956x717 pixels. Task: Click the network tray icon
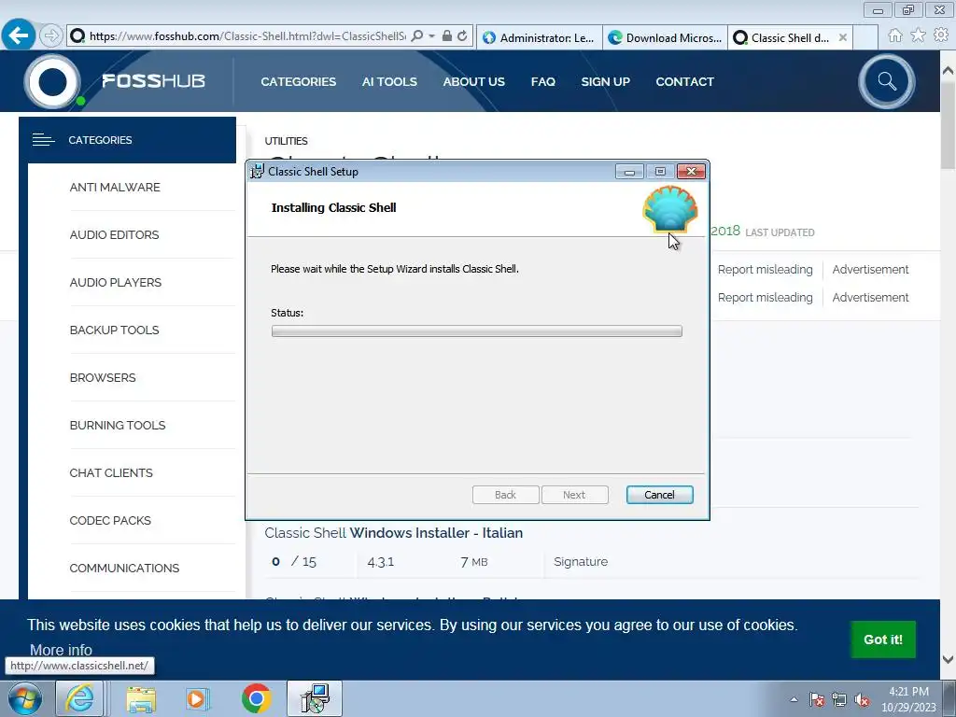839,699
